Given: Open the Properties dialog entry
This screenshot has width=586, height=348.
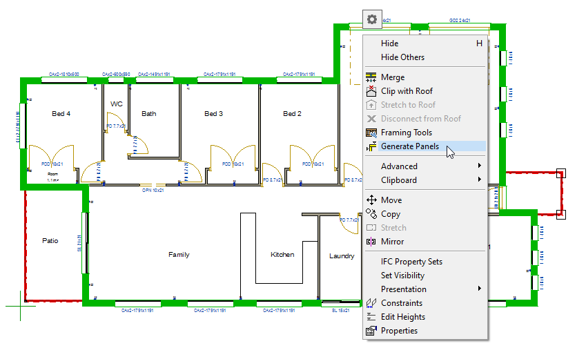Looking at the screenshot, I should [399, 331].
